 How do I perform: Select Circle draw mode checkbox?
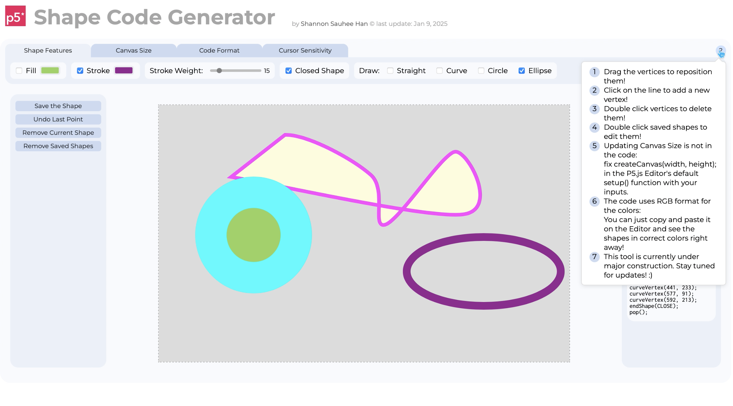pyautogui.click(x=481, y=71)
